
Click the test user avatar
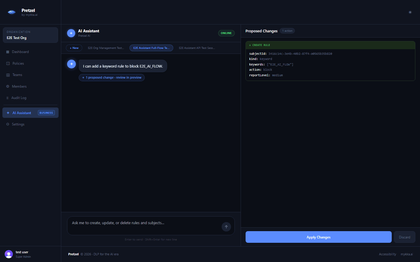coord(9,254)
